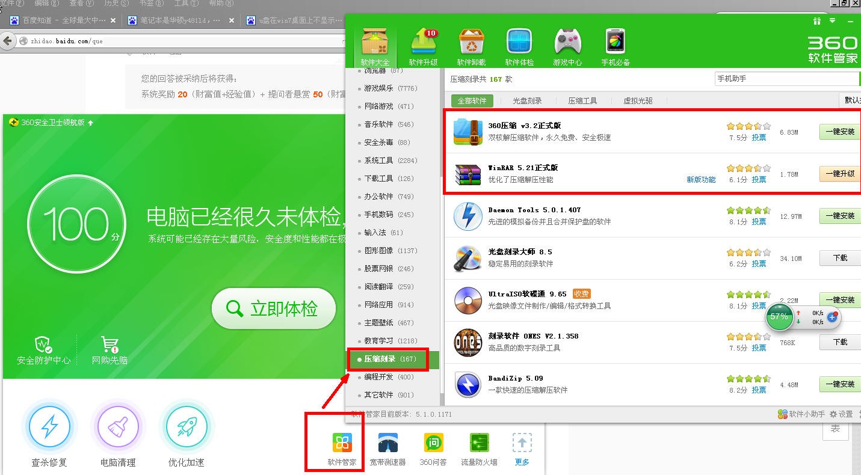The width and height of the screenshot is (861, 475).
Task: Open the 历史 browser menu
Action: 116,3
